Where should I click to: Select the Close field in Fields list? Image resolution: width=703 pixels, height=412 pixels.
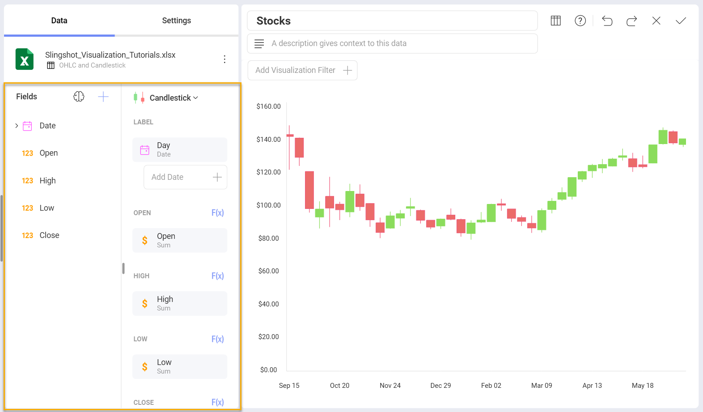click(x=49, y=235)
